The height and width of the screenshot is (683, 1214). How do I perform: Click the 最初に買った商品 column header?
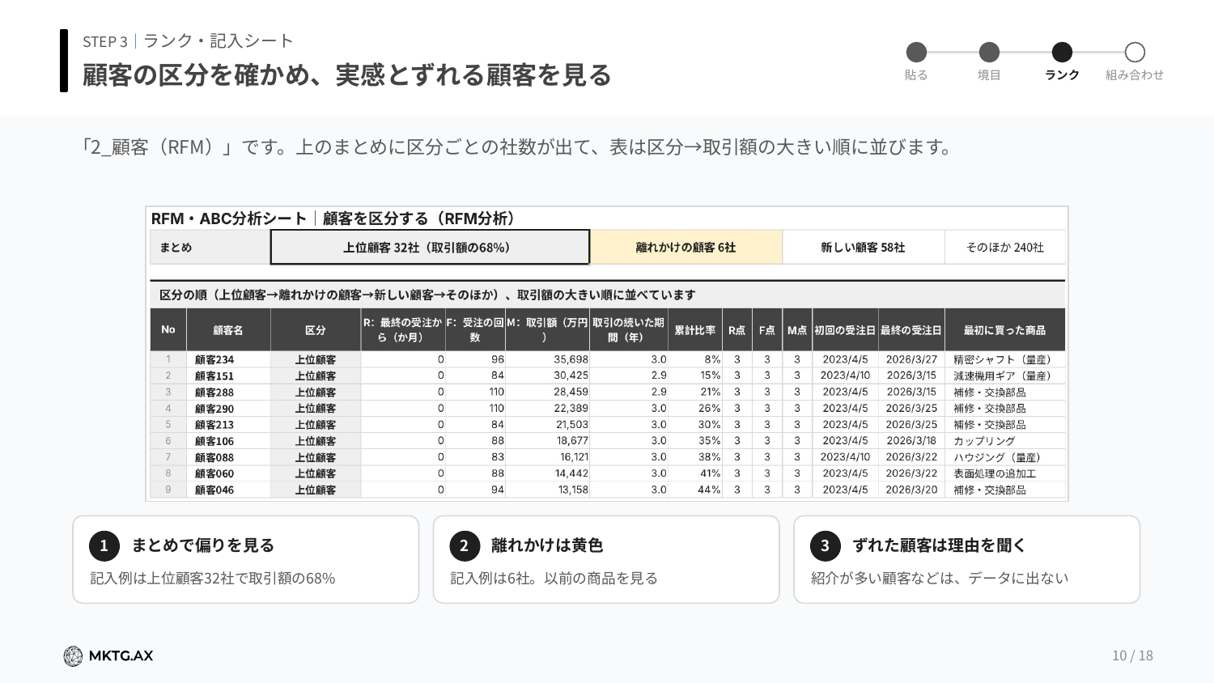1004,330
